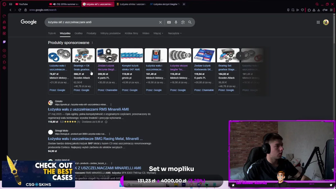Open the easy setup sliders icon

coord(332,10)
